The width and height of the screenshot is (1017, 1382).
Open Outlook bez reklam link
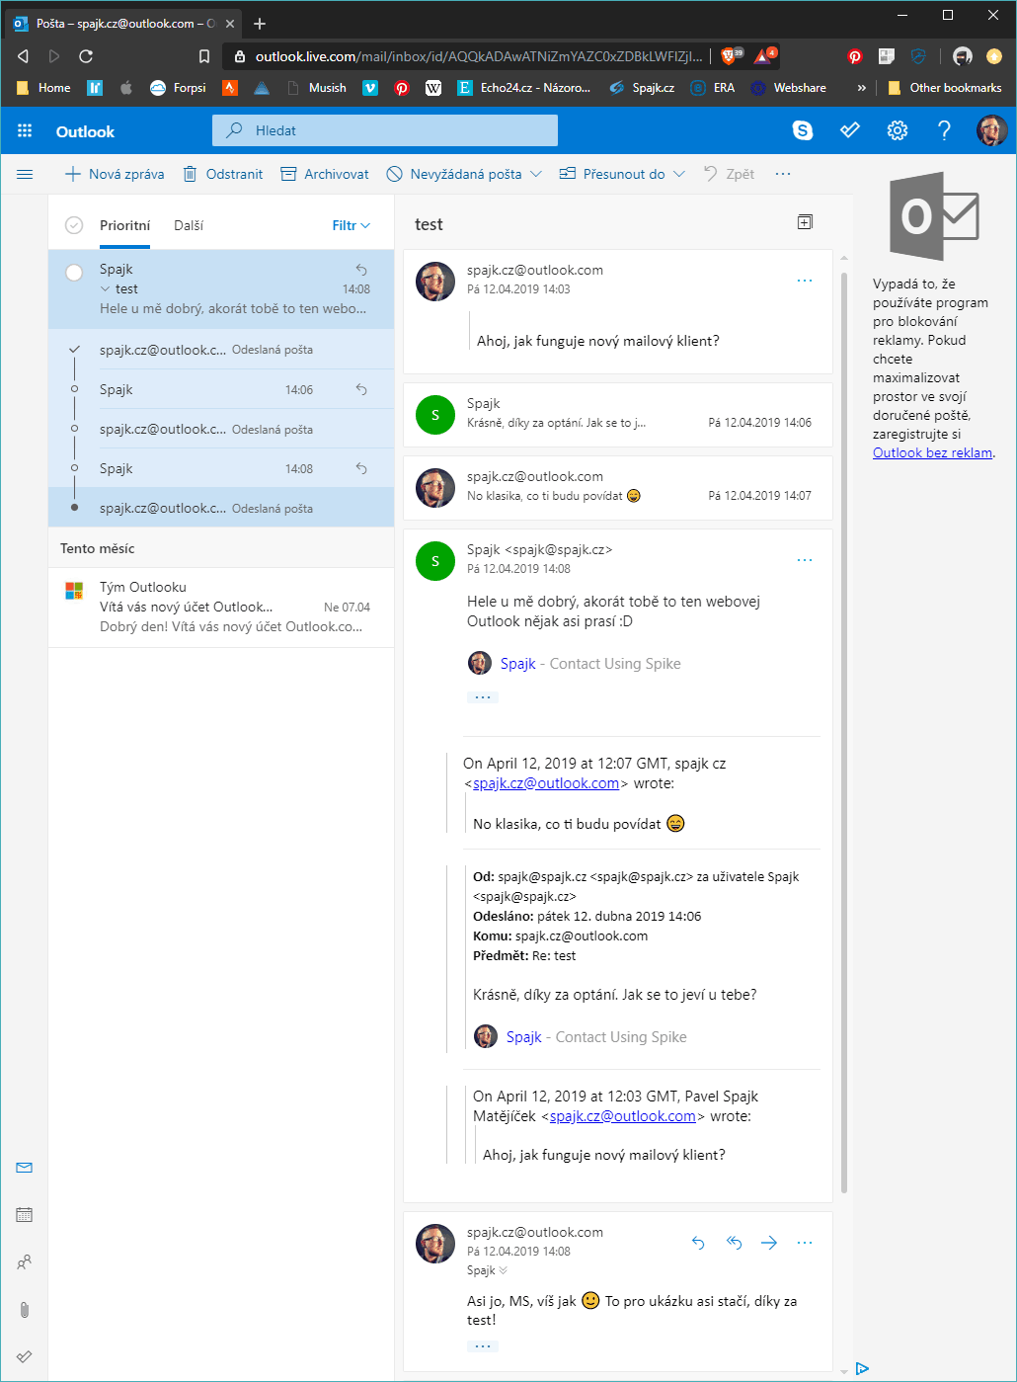click(932, 452)
